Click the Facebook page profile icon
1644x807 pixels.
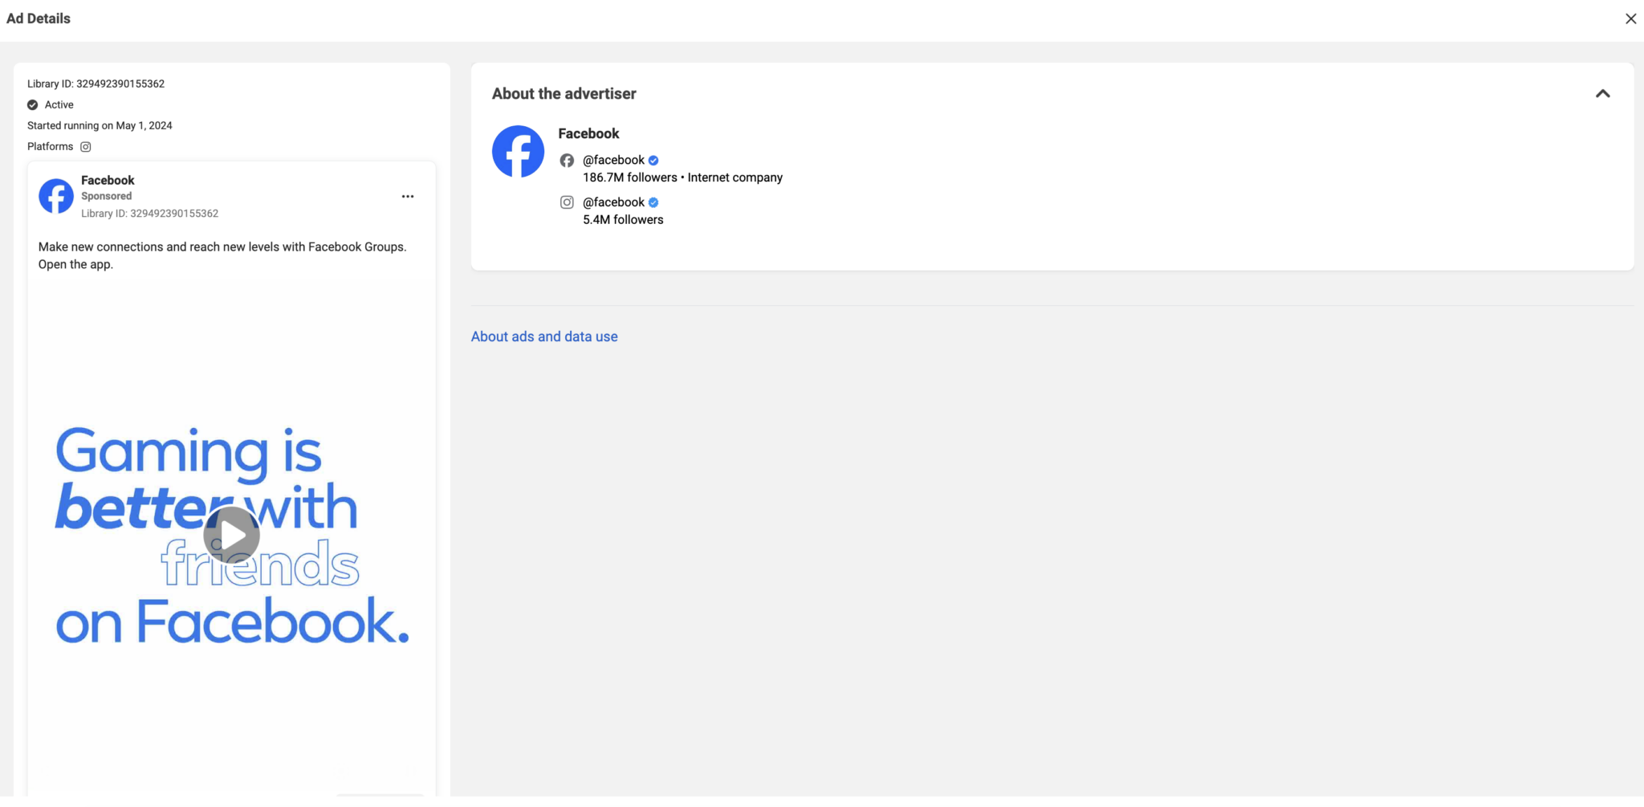pos(56,195)
